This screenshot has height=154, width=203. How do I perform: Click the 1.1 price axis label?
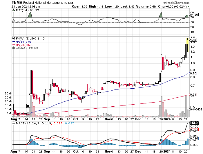(x=193, y=57)
